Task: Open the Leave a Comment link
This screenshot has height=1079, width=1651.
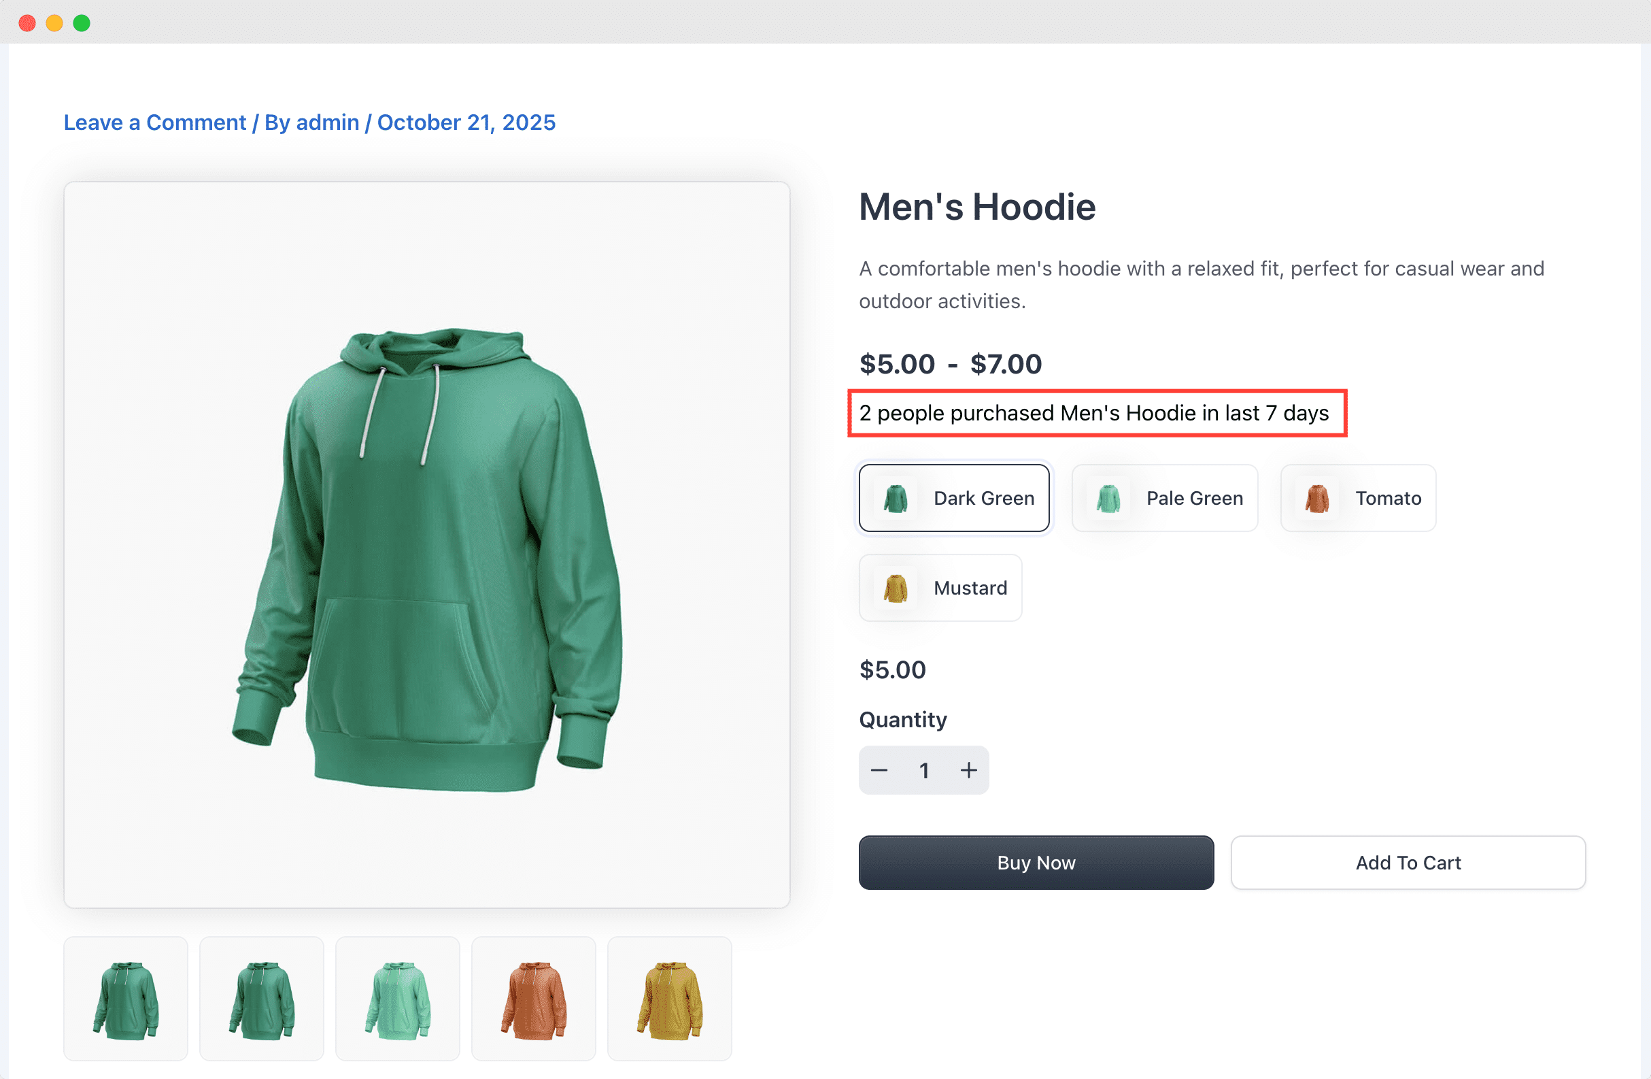Action: [x=154, y=122]
